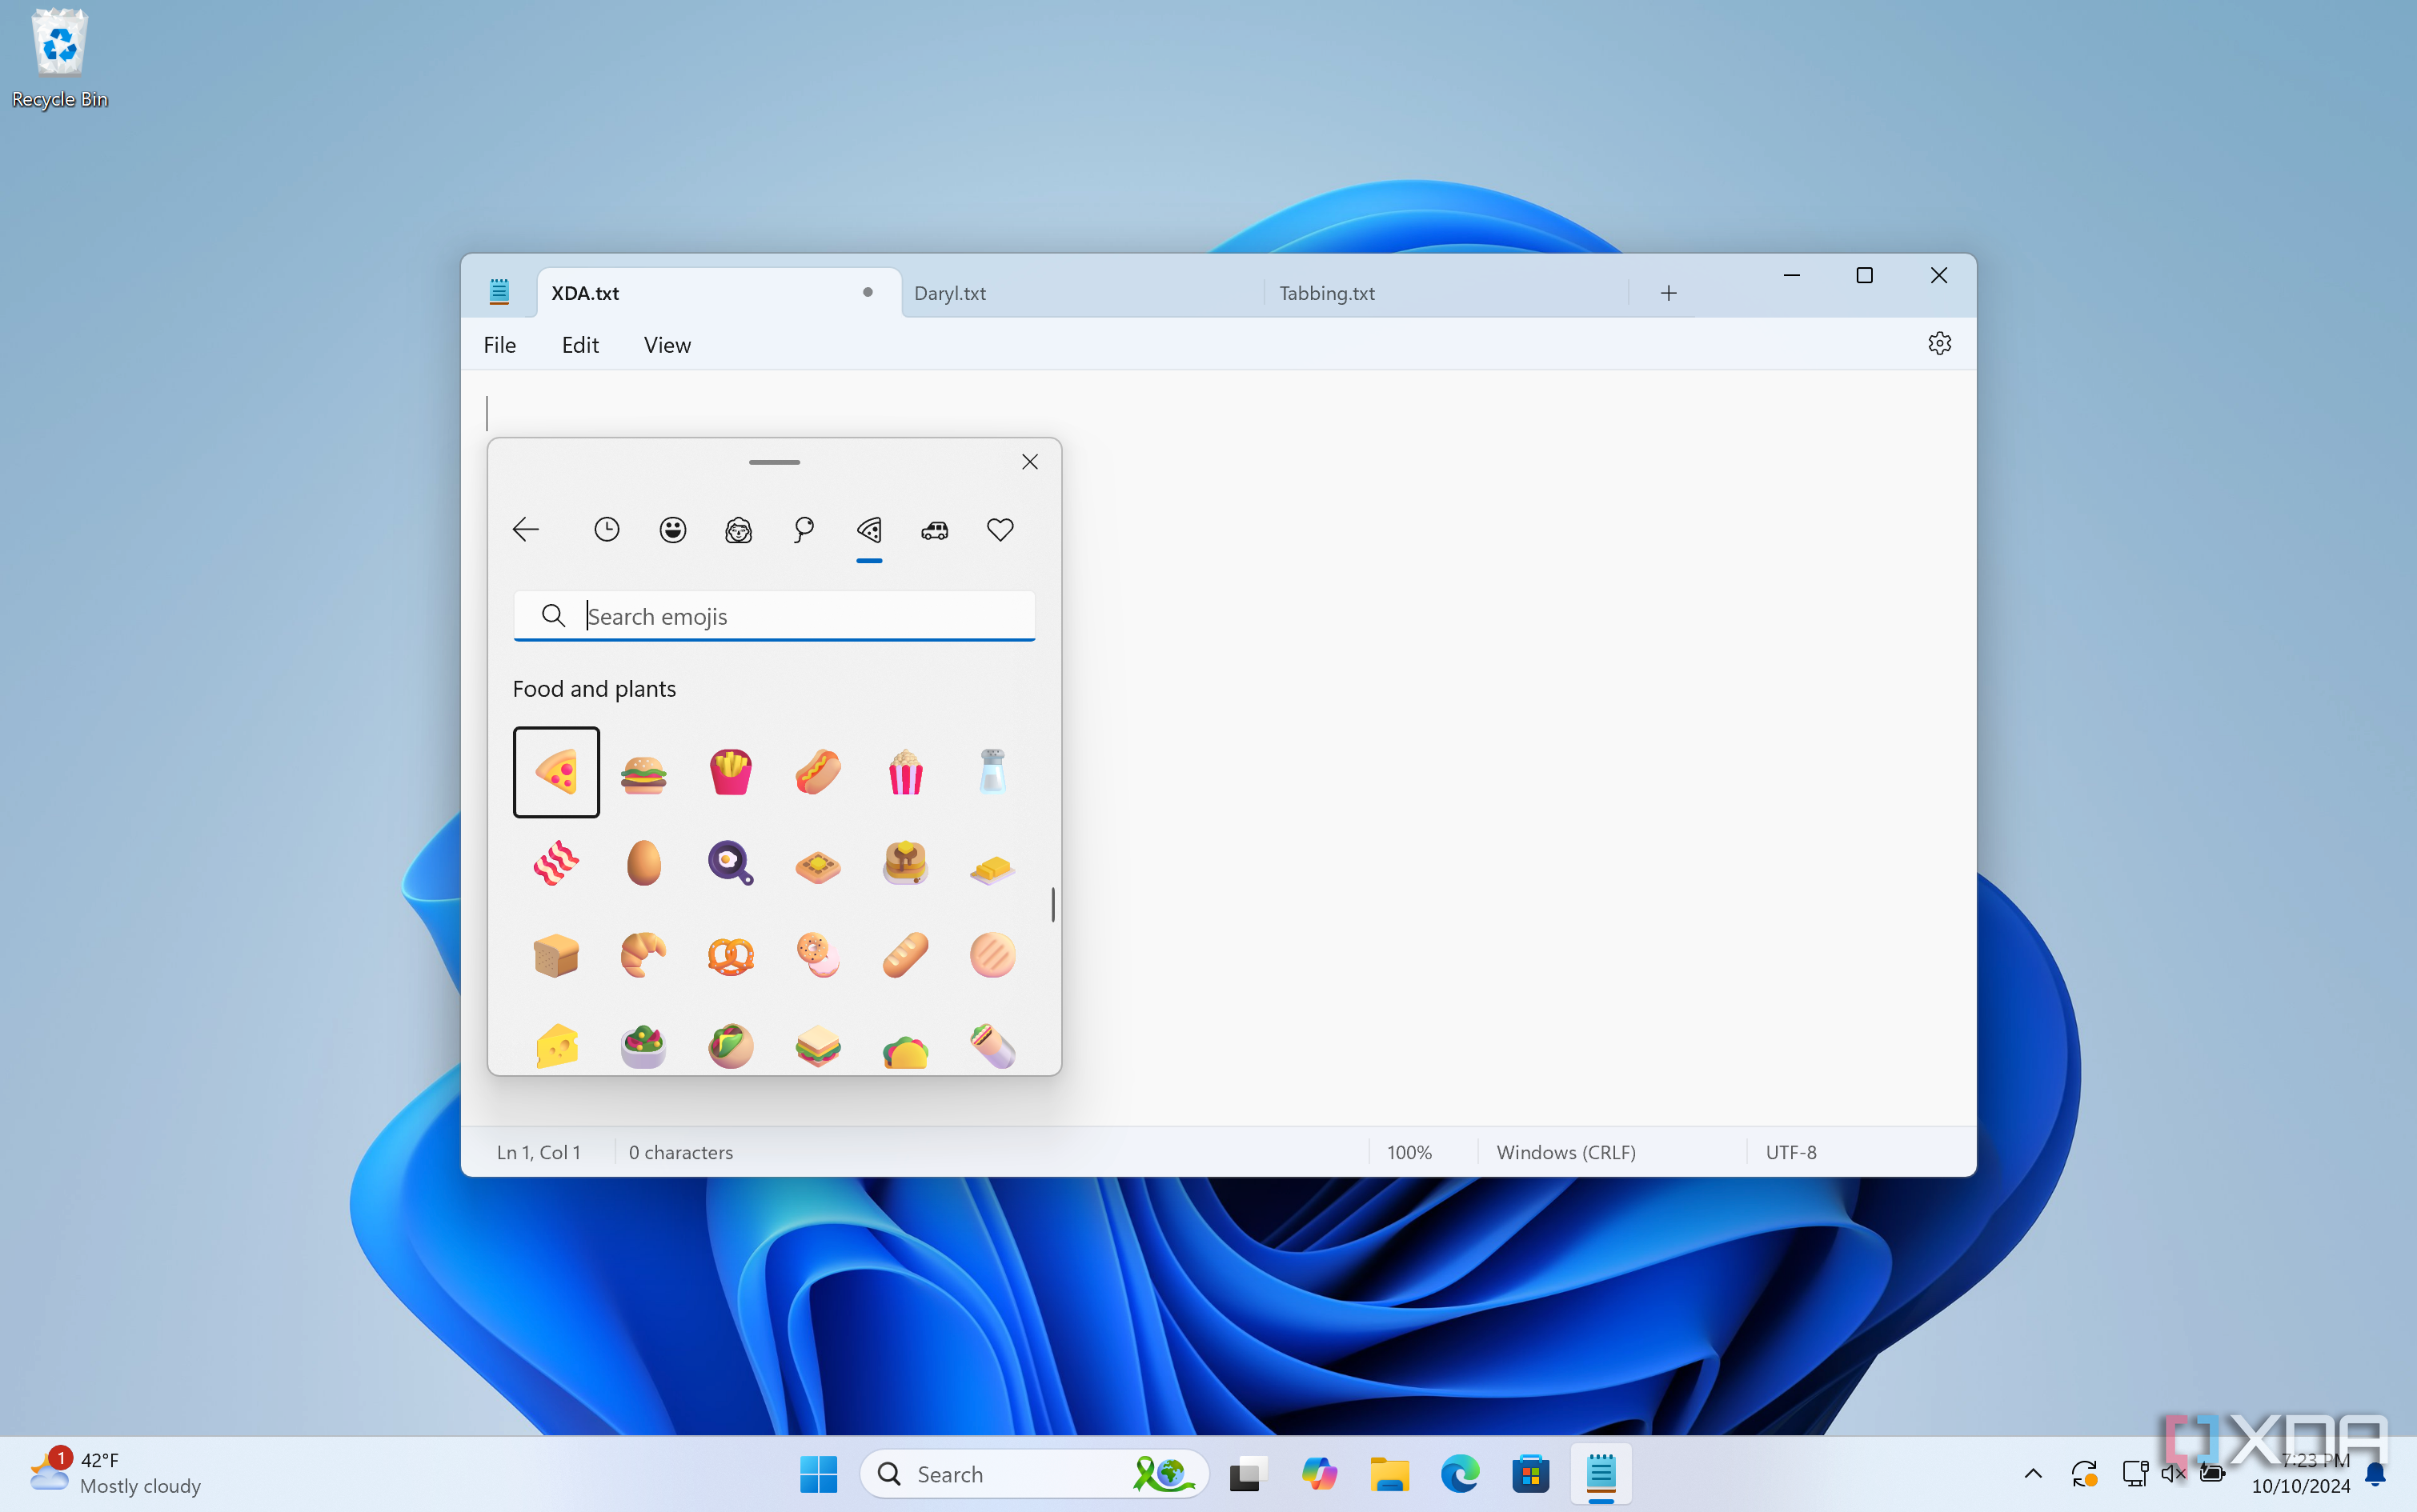This screenshot has height=1512, width=2417.
Task: Show hidden system tray icons
Action: (x=2033, y=1473)
